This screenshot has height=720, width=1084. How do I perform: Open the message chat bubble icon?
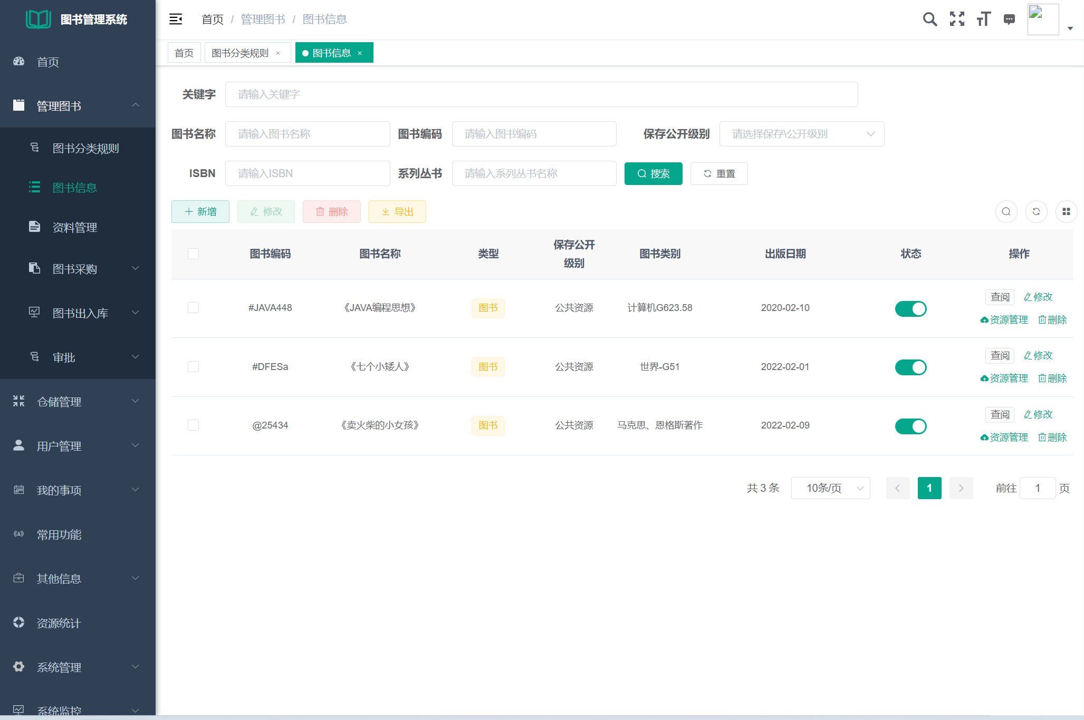1009,20
